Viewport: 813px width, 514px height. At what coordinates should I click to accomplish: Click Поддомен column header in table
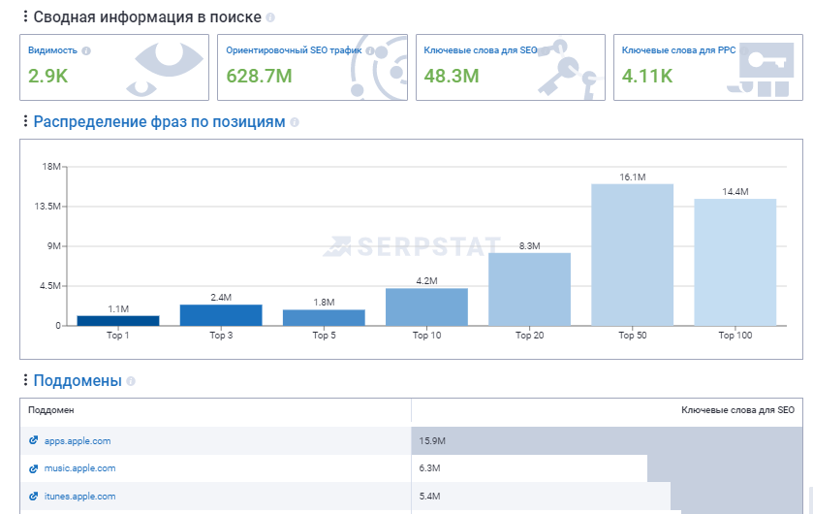tap(51, 410)
